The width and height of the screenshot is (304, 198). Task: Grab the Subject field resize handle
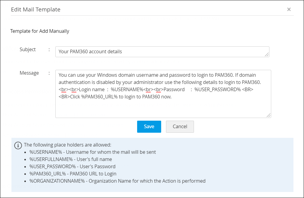tap(267, 54)
